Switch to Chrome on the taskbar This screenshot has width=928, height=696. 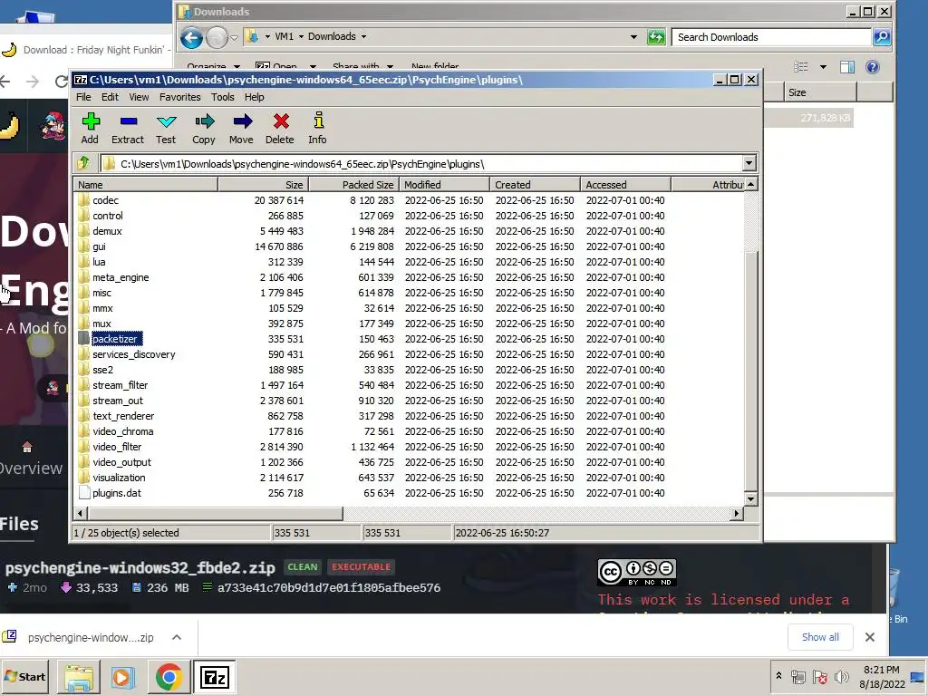[169, 677]
